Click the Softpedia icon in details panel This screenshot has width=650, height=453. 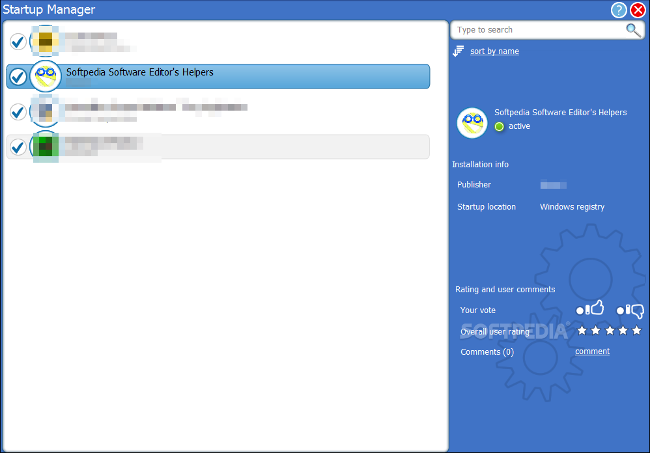point(472,123)
